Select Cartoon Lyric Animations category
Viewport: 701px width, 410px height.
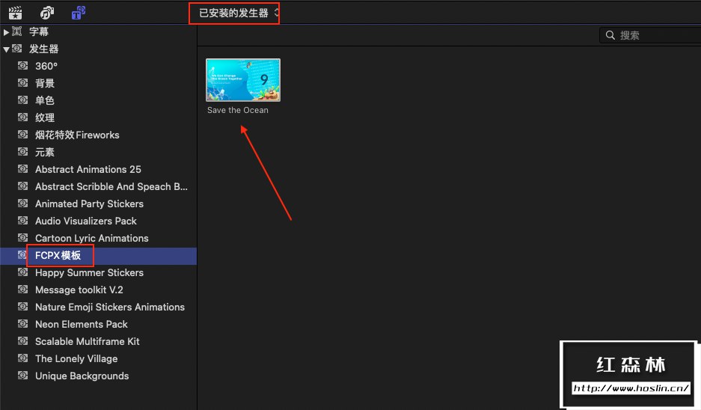click(x=98, y=239)
